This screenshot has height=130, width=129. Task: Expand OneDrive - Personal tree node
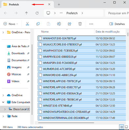[x=3, y=32]
